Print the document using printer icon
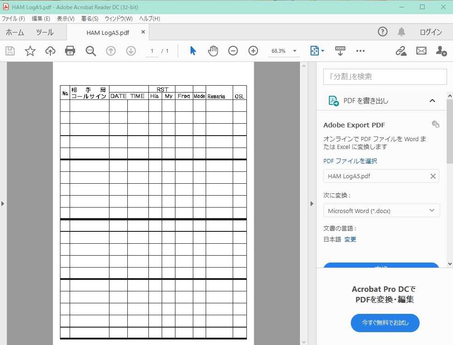453x345 pixels. (70, 51)
